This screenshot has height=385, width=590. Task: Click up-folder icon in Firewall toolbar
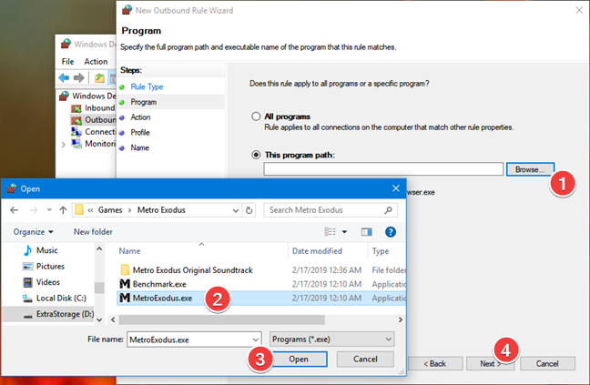point(99,78)
